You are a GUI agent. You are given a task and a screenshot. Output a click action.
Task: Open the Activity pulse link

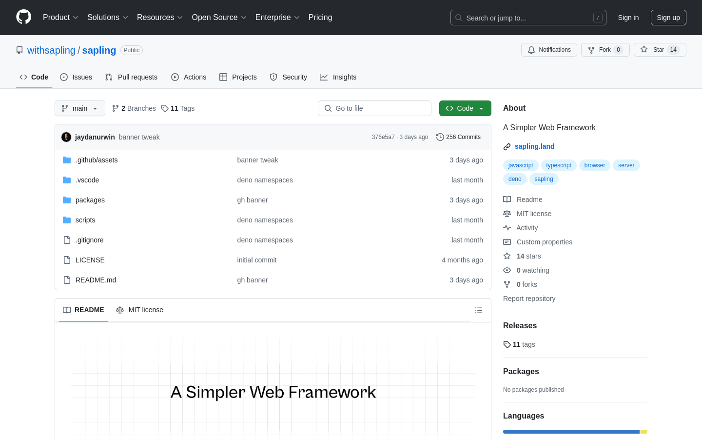click(521, 228)
